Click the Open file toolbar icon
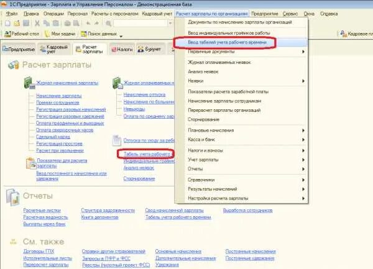Viewport: 373px width, 269px height. point(17,23)
